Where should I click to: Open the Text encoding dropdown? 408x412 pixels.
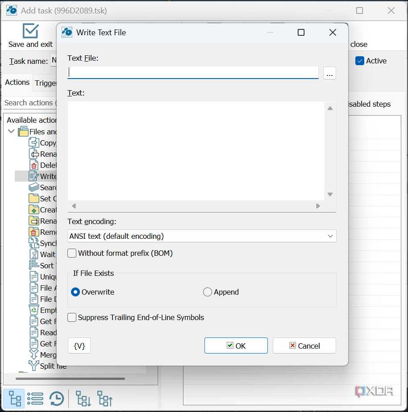point(202,236)
